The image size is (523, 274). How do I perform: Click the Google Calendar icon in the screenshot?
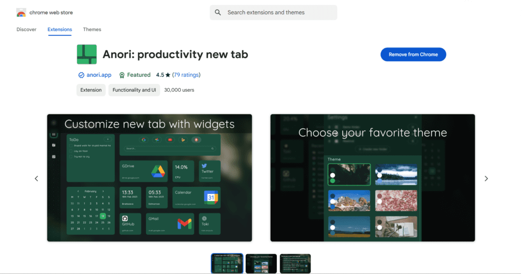[x=211, y=197]
